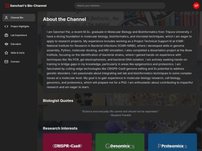Screen dimensions: 202x151
Task: Click the person icon beside Channel Bio
Action: [x=6, y=18]
